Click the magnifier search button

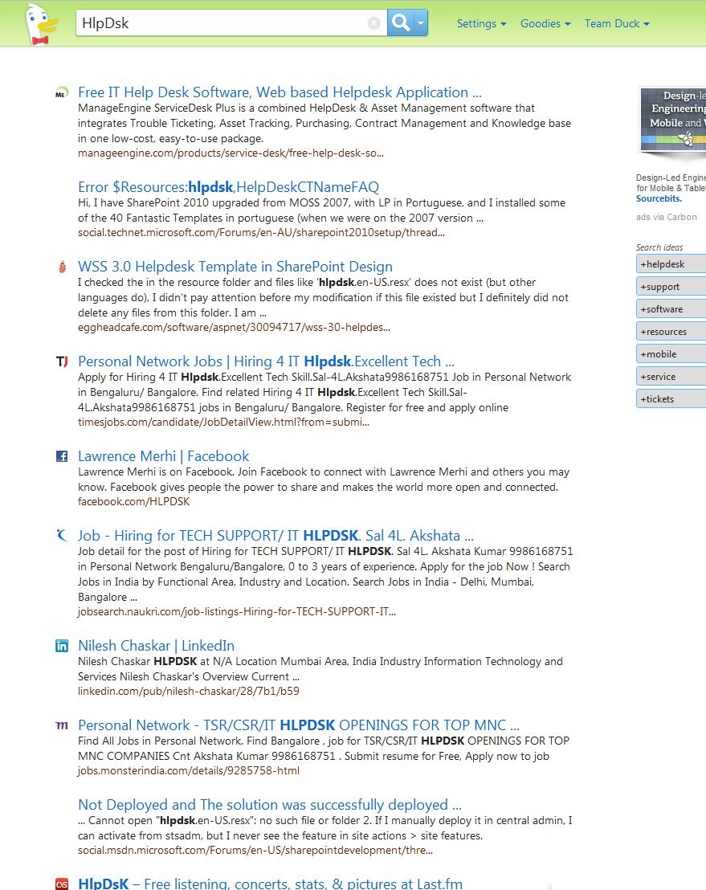[401, 22]
